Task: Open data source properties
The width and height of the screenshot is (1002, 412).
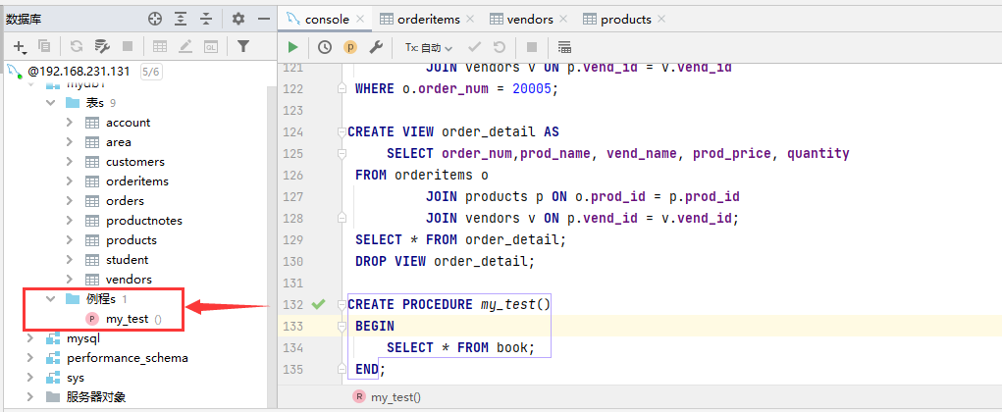Action: 102,46
